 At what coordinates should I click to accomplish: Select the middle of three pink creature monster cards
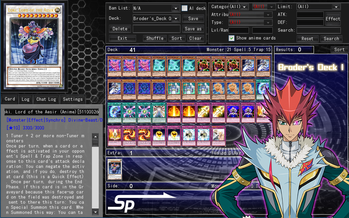(x=129, y=66)
